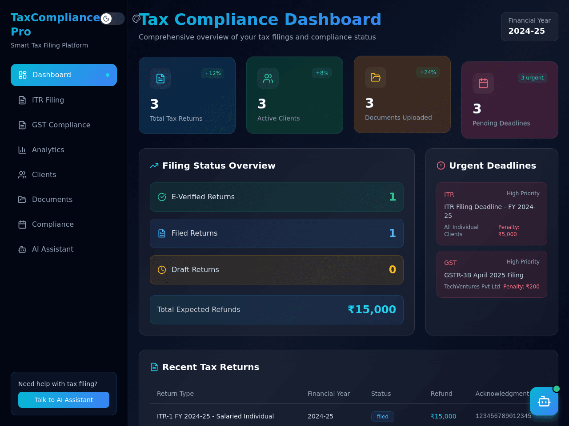The image size is (569, 426).
Task: Click the Status column header
Action: [381, 394]
